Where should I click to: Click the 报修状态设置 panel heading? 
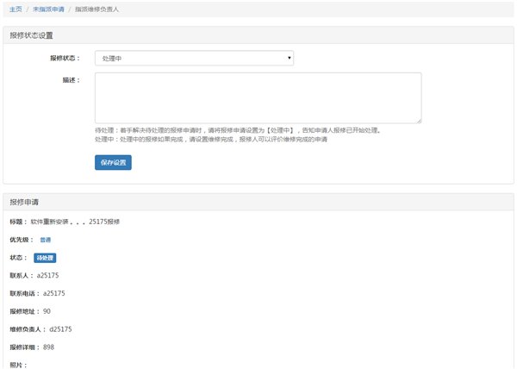coord(31,35)
